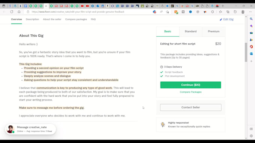Select the Basic package tab
The height and width of the screenshot is (143, 255).
pos(168,31)
